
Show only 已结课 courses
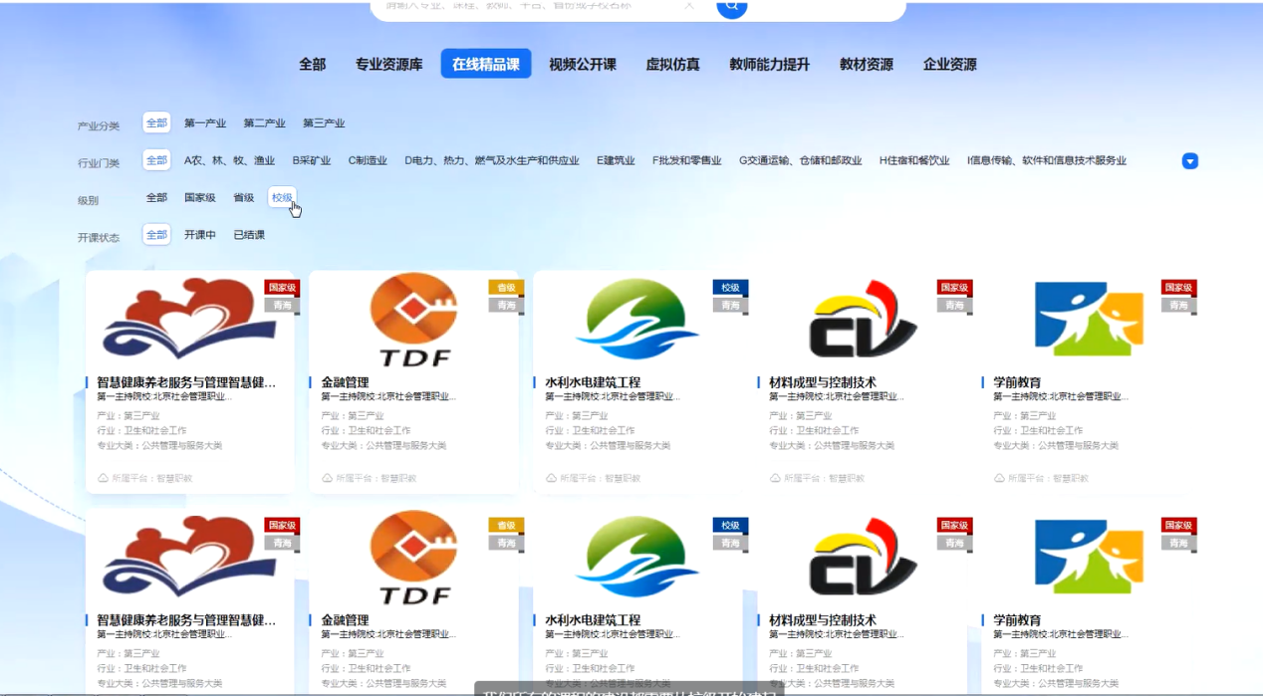[x=249, y=235]
